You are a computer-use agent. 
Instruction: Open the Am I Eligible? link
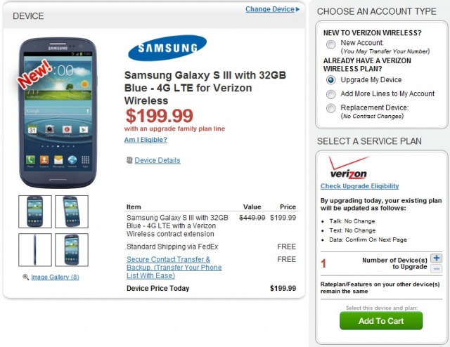pos(146,140)
